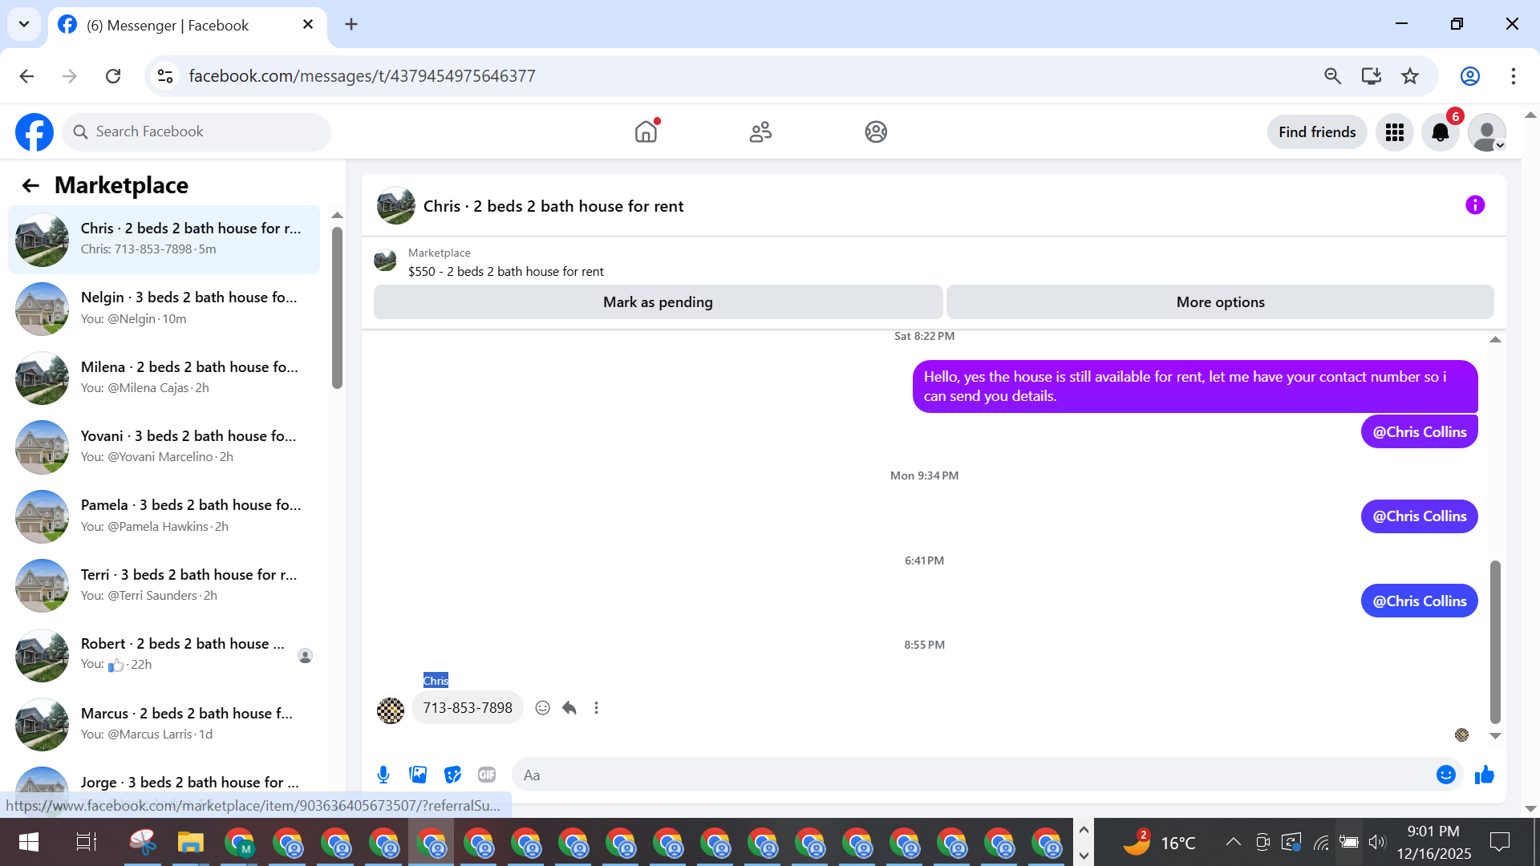Send a voice clip using microphone icon
Viewport: 1540px width, 866px height.
point(383,775)
